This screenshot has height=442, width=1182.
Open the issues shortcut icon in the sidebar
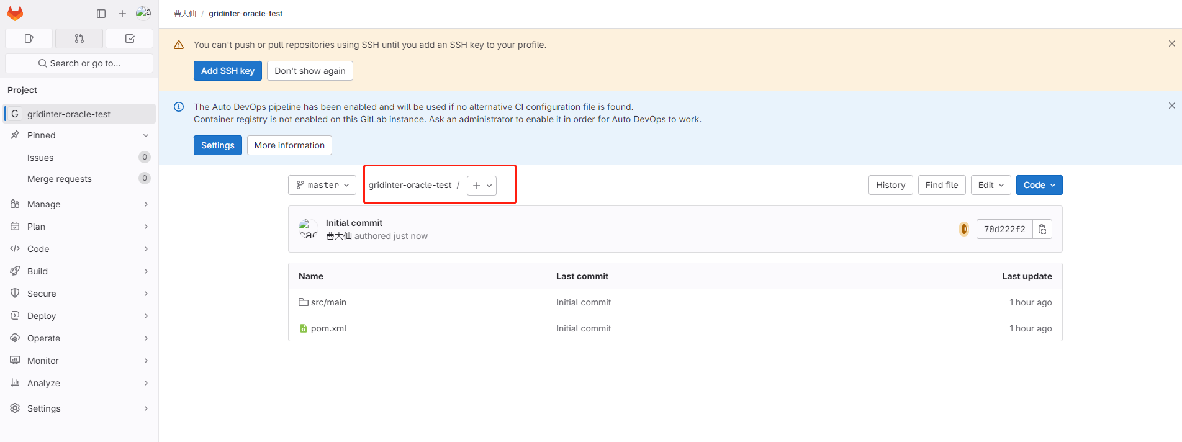pyautogui.click(x=29, y=38)
